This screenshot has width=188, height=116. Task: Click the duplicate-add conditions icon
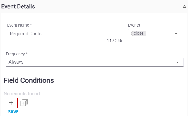click(x=24, y=103)
